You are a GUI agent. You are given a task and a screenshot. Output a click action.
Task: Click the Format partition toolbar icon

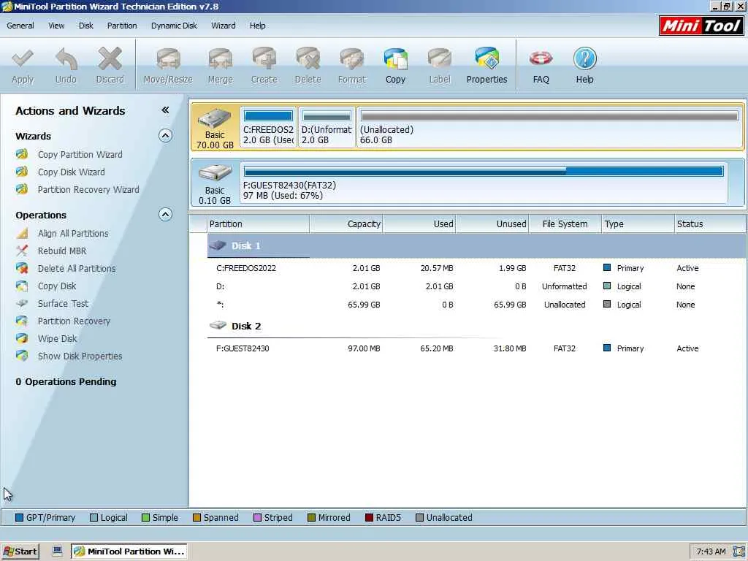(x=351, y=58)
